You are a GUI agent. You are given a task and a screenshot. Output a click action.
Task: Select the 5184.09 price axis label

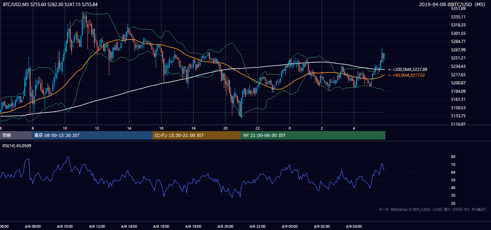(x=458, y=91)
